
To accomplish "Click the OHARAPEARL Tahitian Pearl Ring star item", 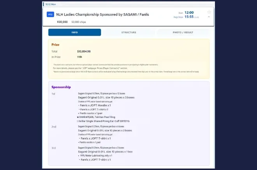I will [96, 117].
